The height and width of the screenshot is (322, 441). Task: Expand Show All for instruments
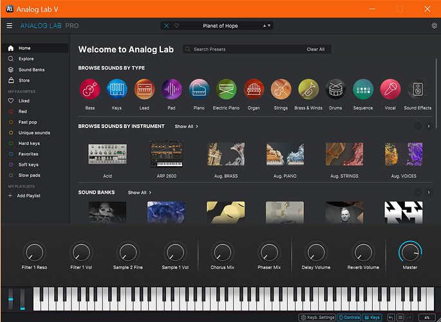coord(186,127)
